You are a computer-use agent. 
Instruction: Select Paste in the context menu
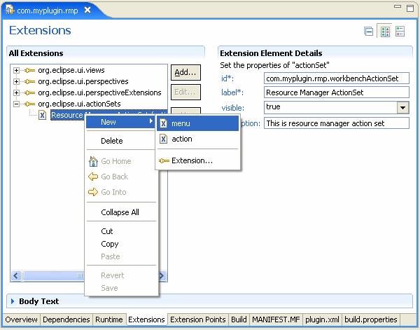[121, 256]
